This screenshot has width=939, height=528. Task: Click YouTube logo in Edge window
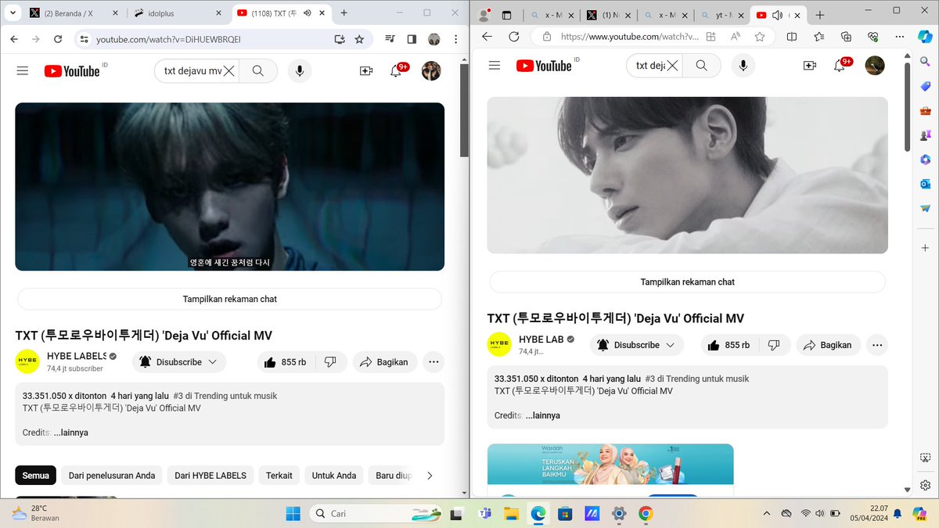click(544, 66)
